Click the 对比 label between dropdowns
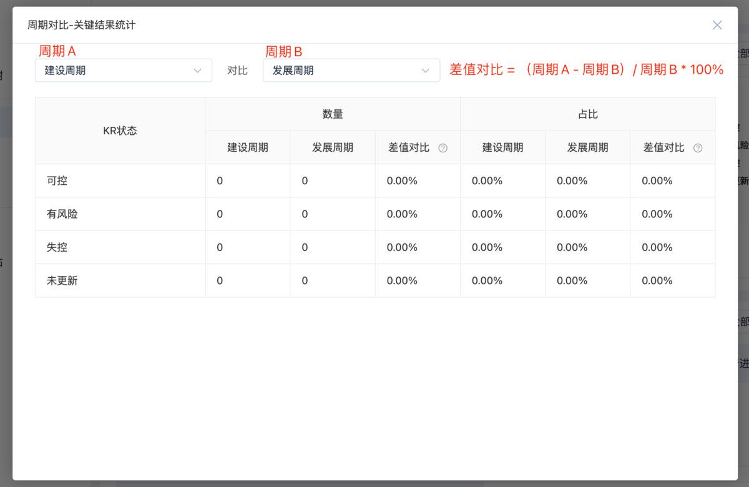749x487 pixels. [x=237, y=71]
